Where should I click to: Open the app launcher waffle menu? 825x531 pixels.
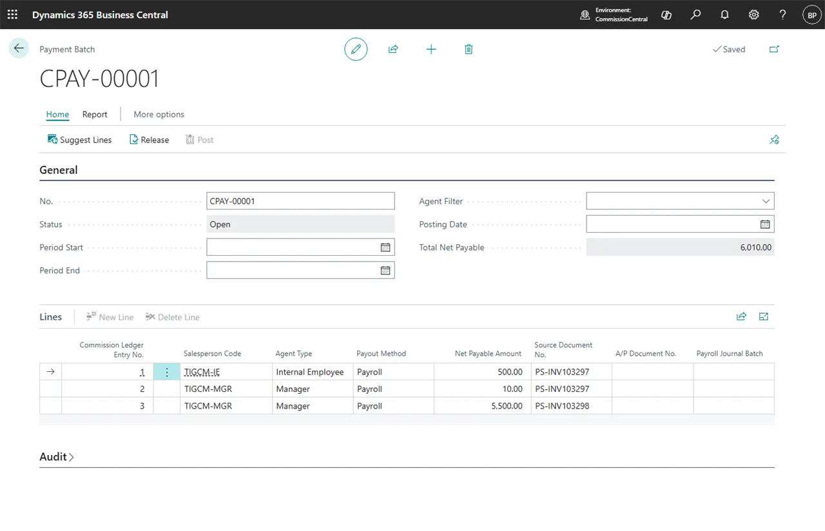click(12, 14)
